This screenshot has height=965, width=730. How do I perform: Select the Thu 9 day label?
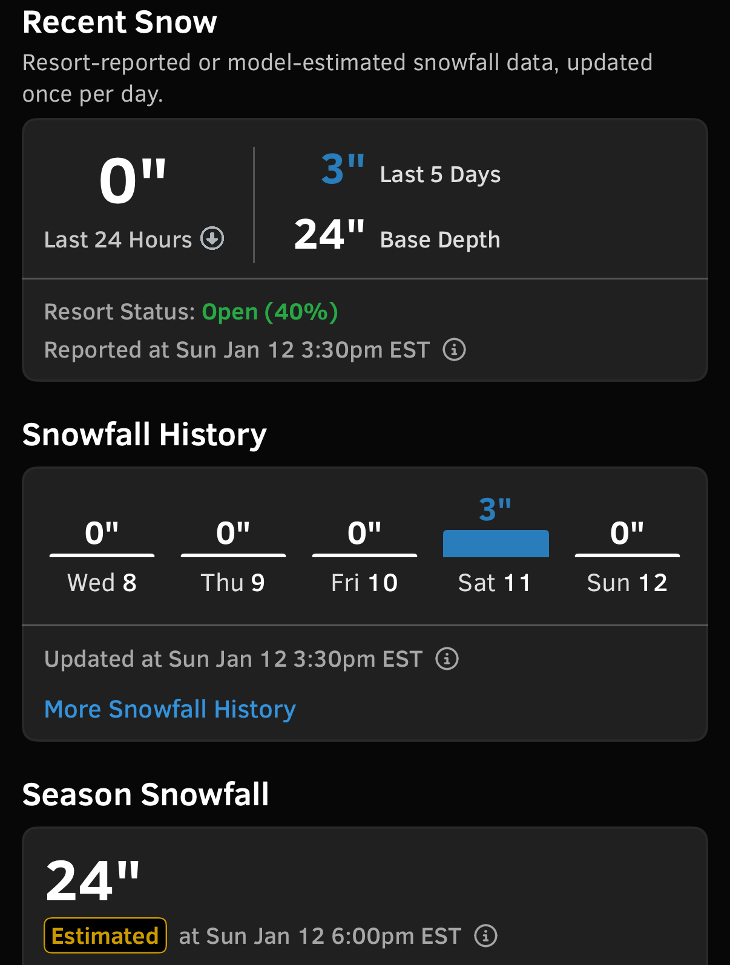click(233, 583)
